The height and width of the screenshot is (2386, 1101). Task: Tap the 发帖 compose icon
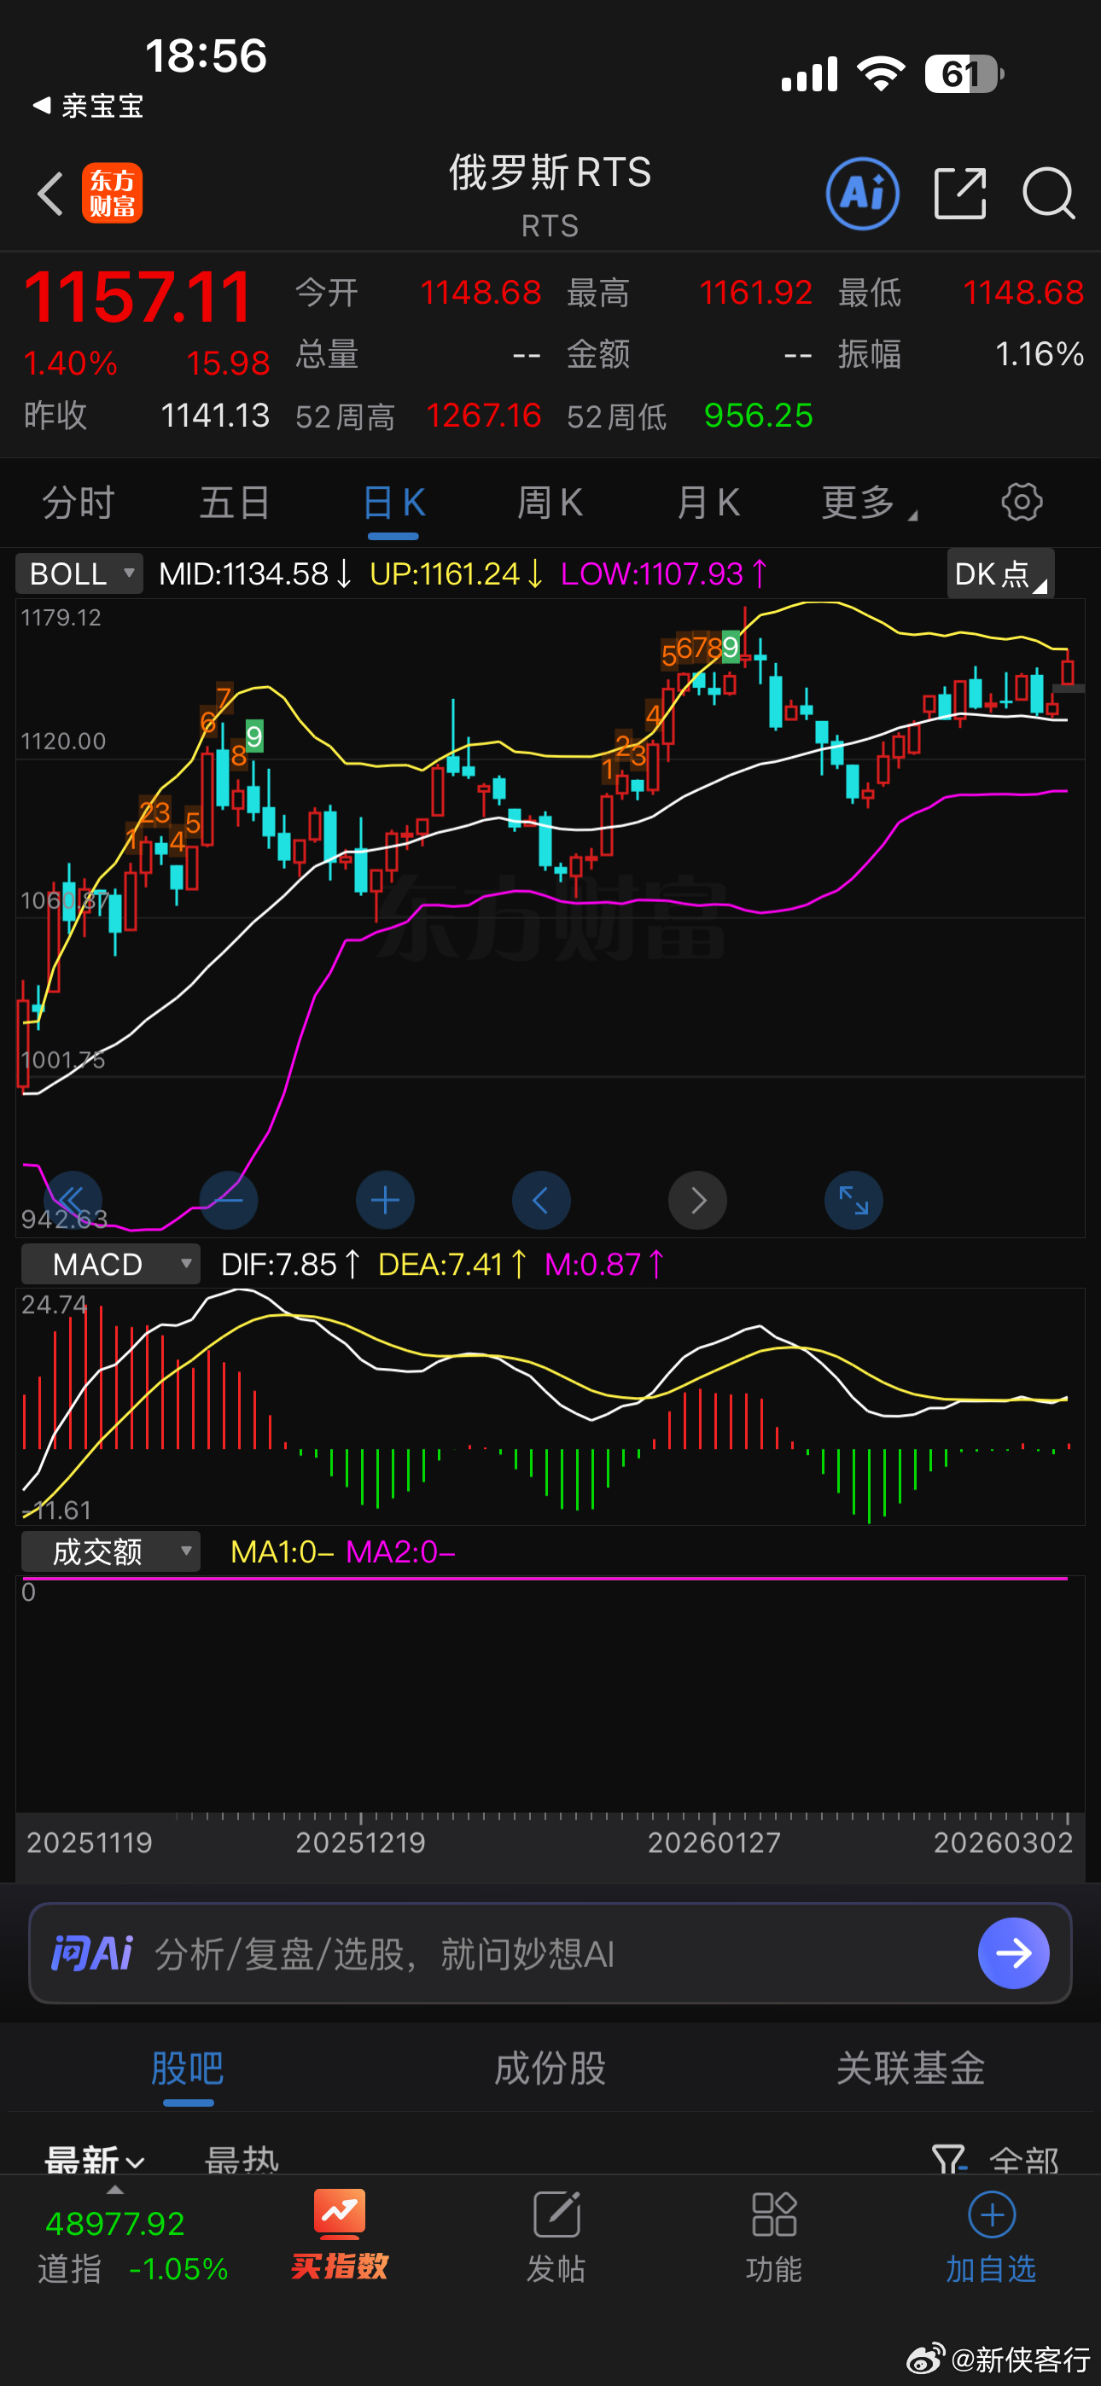coord(556,2235)
